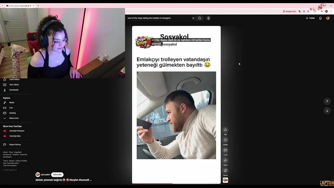Viewport: 334px width, 188px height.
Task: Open the sound thumbnail below Remix
Action: 225,180
